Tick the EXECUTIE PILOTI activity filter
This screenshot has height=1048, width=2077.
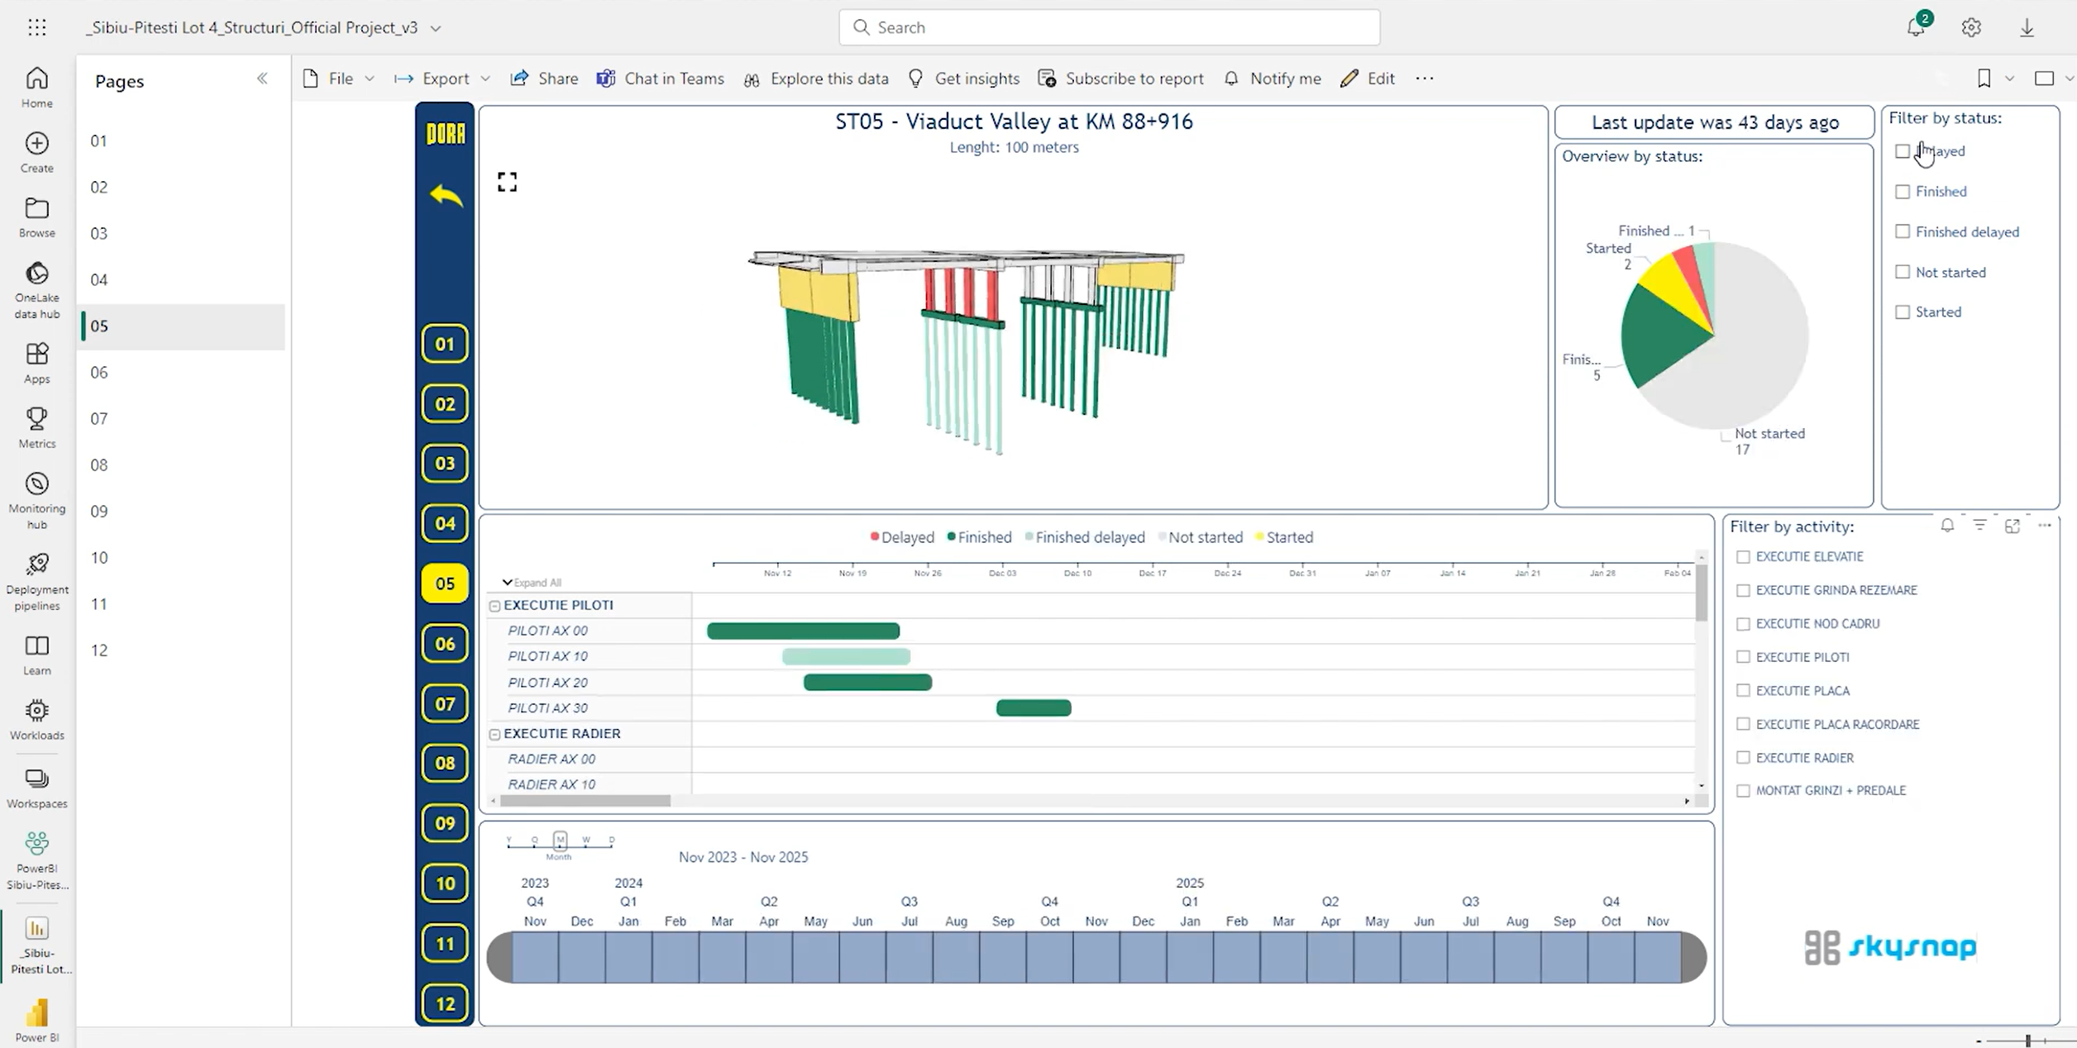[1743, 657]
